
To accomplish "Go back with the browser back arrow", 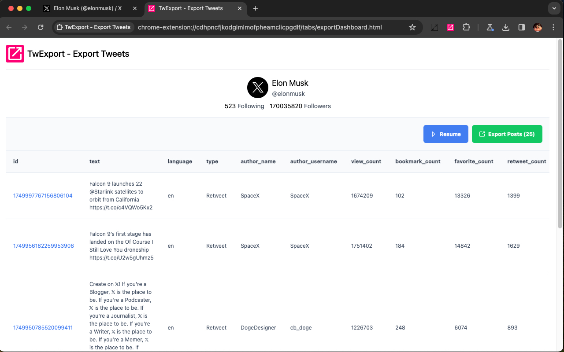I will pyautogui.click(x=9, y=27).
